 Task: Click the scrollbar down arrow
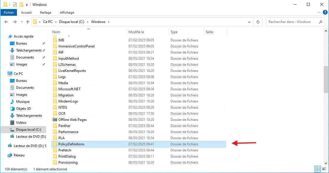point(326,163)
